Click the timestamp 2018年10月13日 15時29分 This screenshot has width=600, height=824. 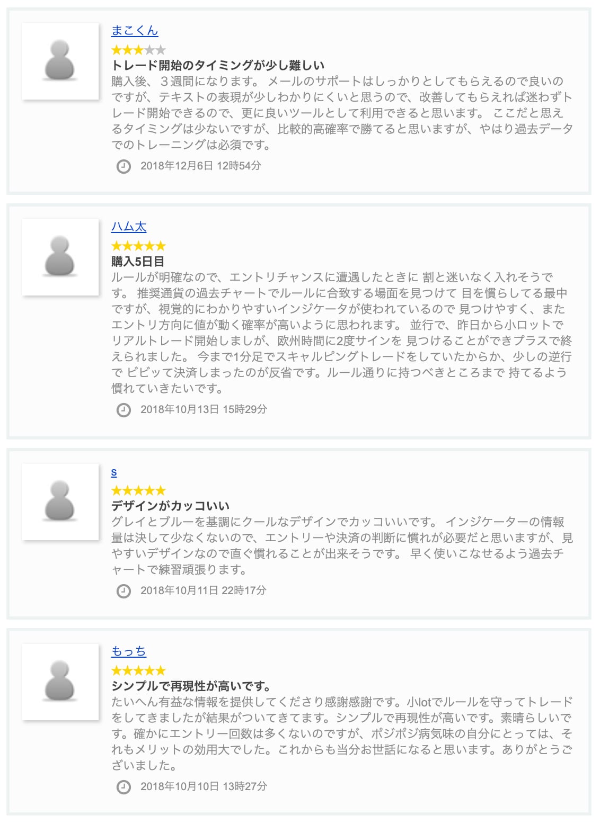(x=204, y=409)
